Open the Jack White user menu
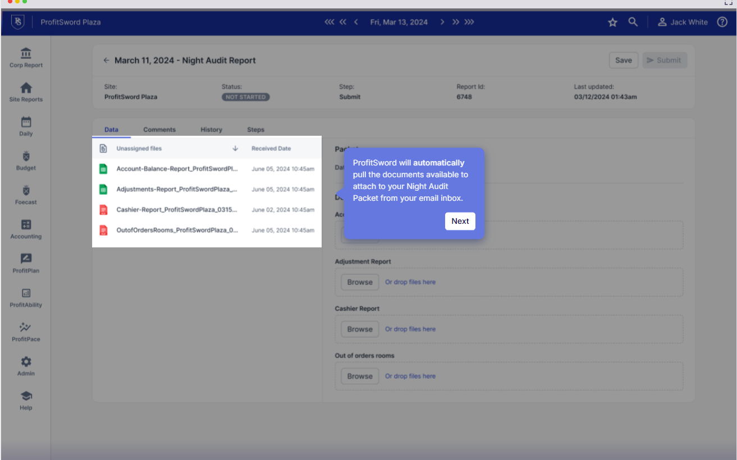The width and height of the screenshot is (737, 460). pyautogui.click(x=683, y=22)
